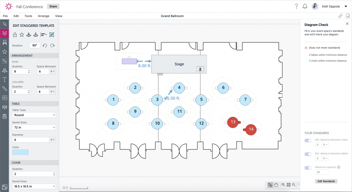Click the zoom in magnifier icon
Screen dimensions: 352x192
click(x=283, y=185)
